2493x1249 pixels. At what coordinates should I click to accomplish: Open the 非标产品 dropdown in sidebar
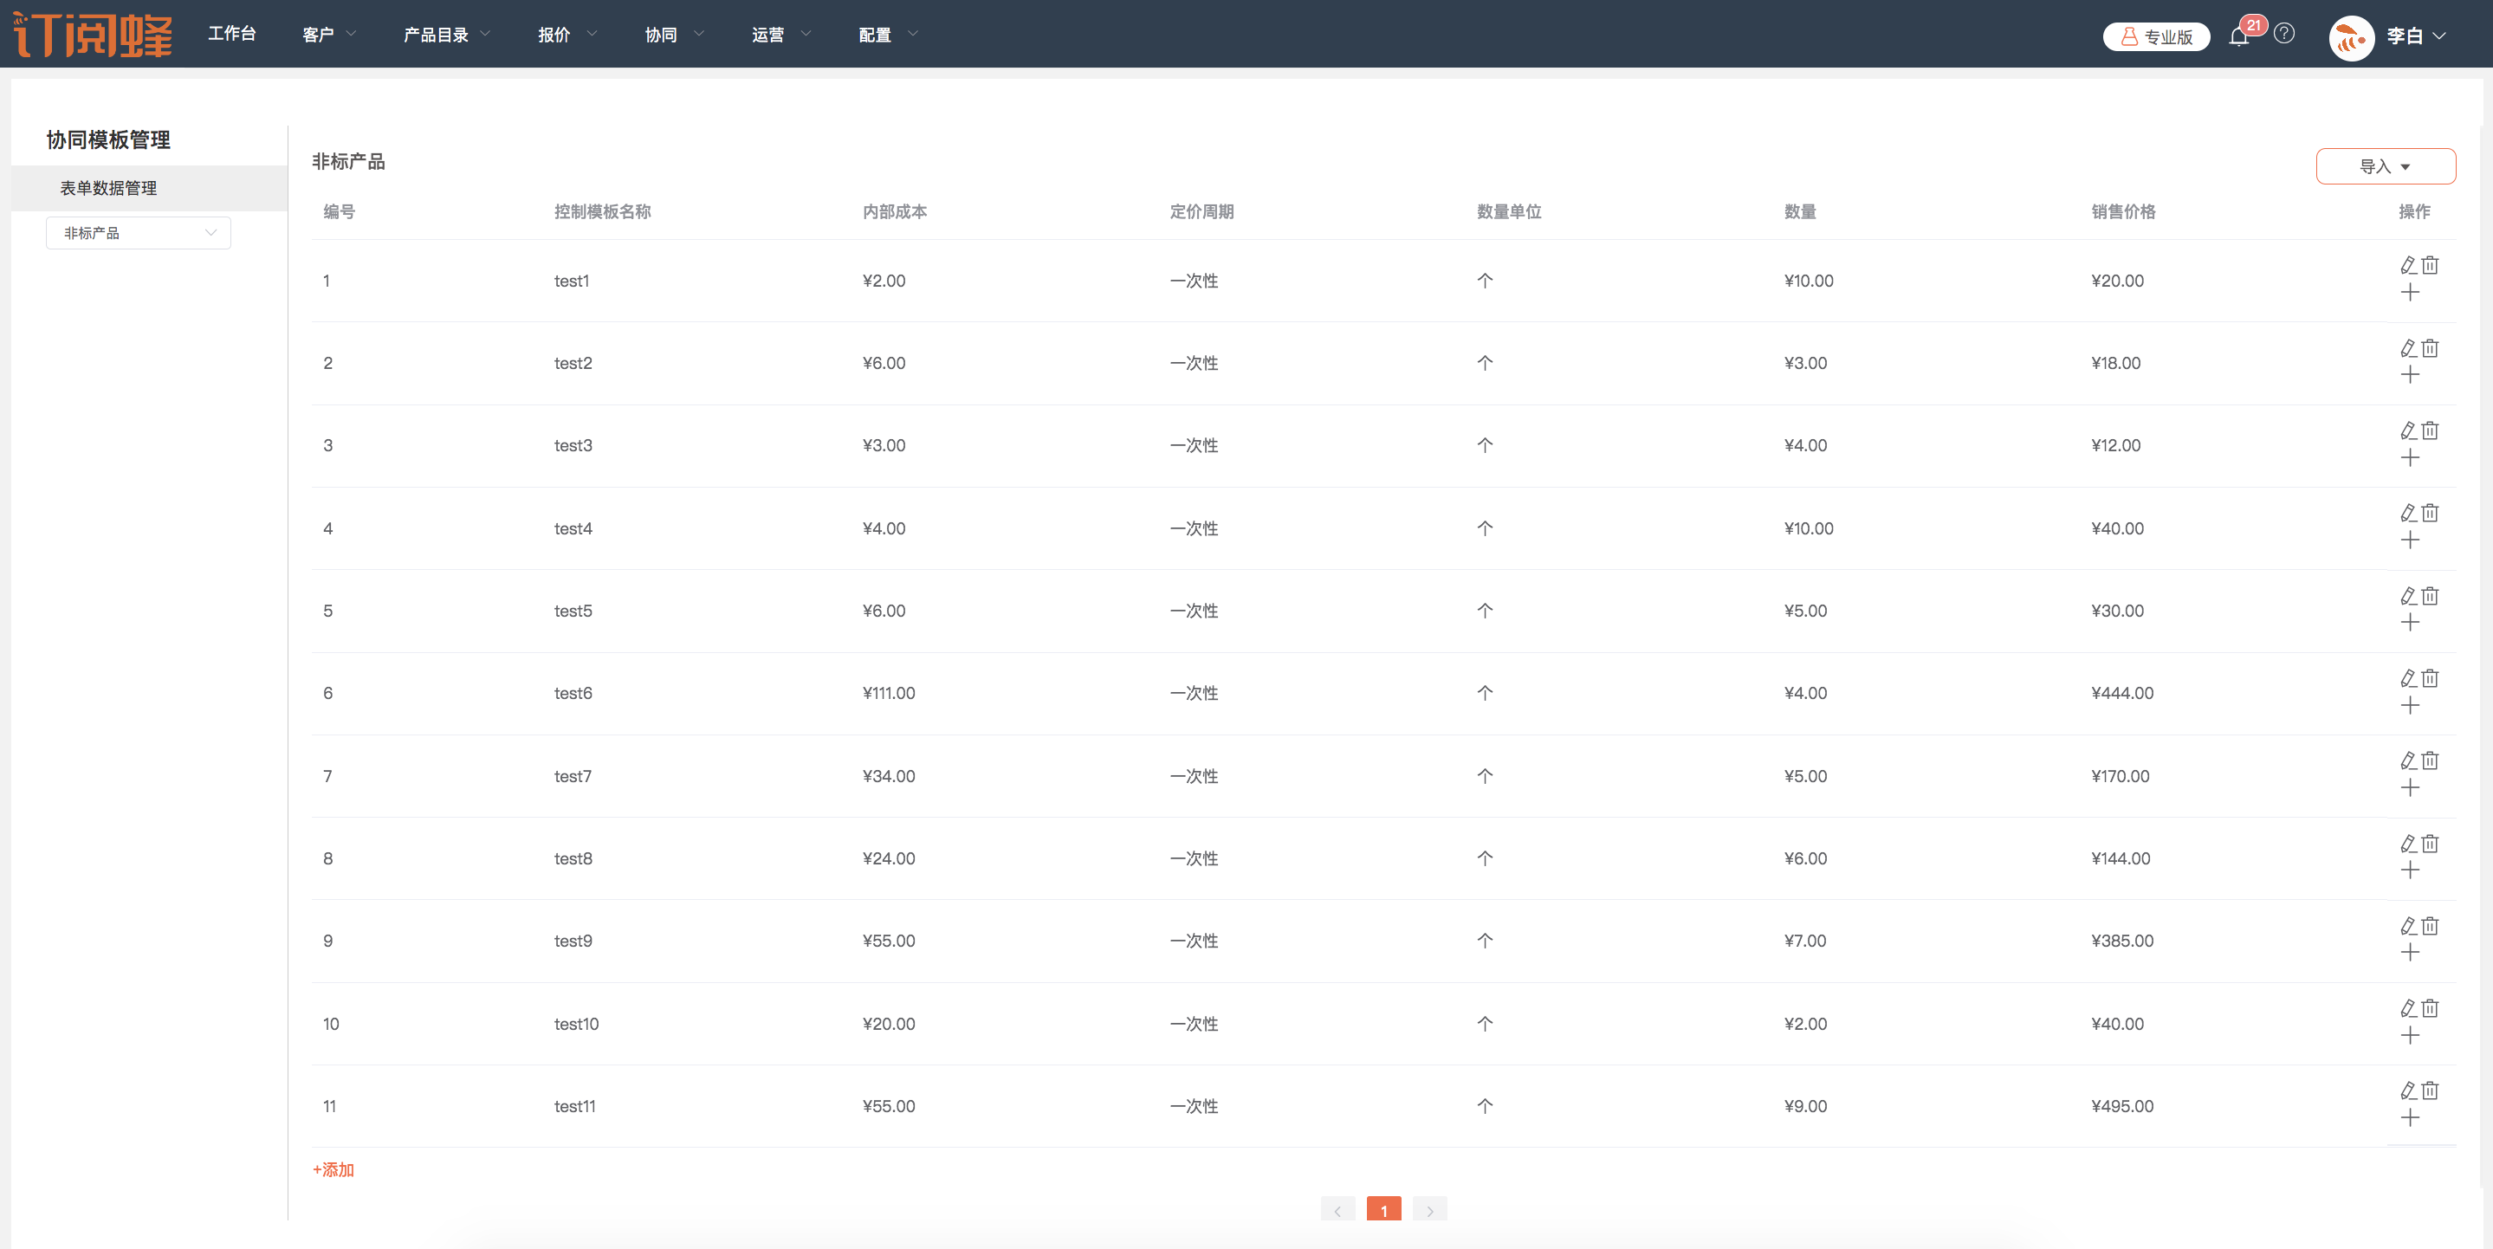click(x=139, y=233)
